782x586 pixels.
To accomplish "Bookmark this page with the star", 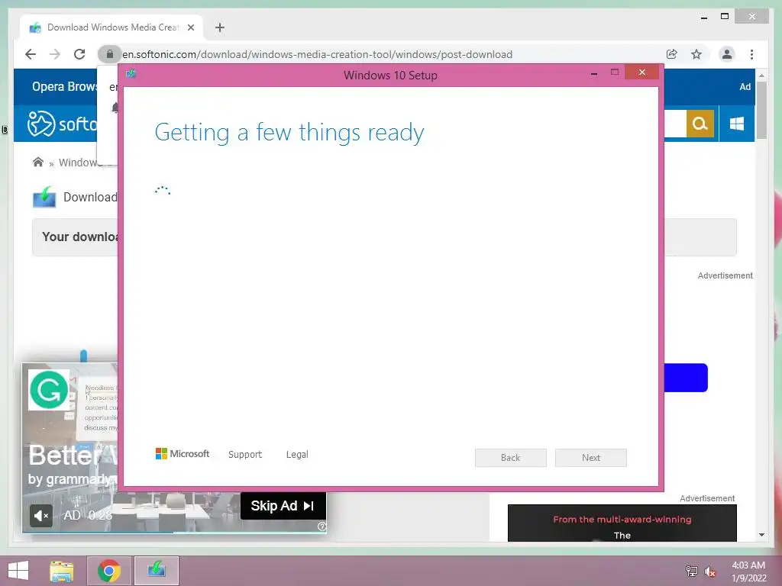I will click(696, 54).
